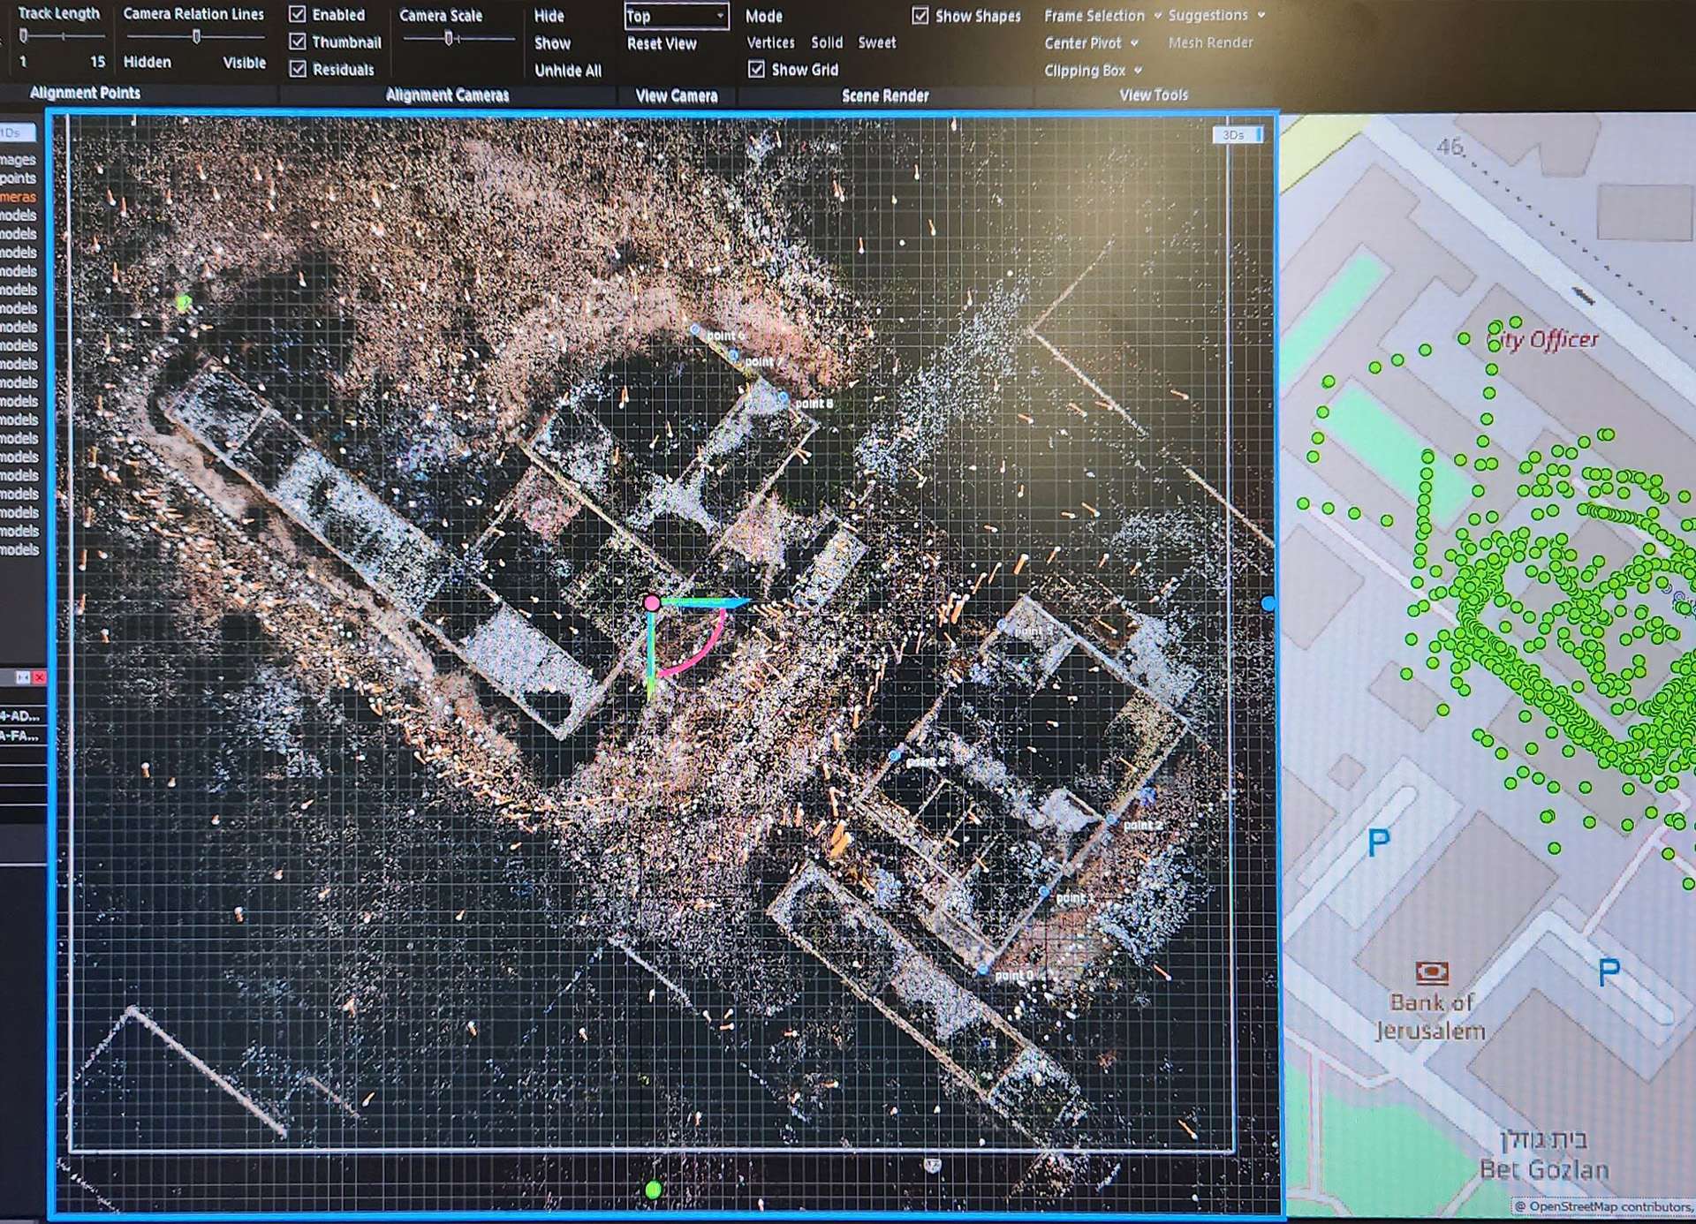Click the blue handle on viewport right edge

click(1268, 604)
